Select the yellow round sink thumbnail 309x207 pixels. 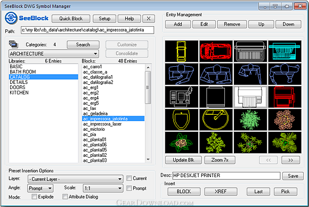(x=216, y=120)
